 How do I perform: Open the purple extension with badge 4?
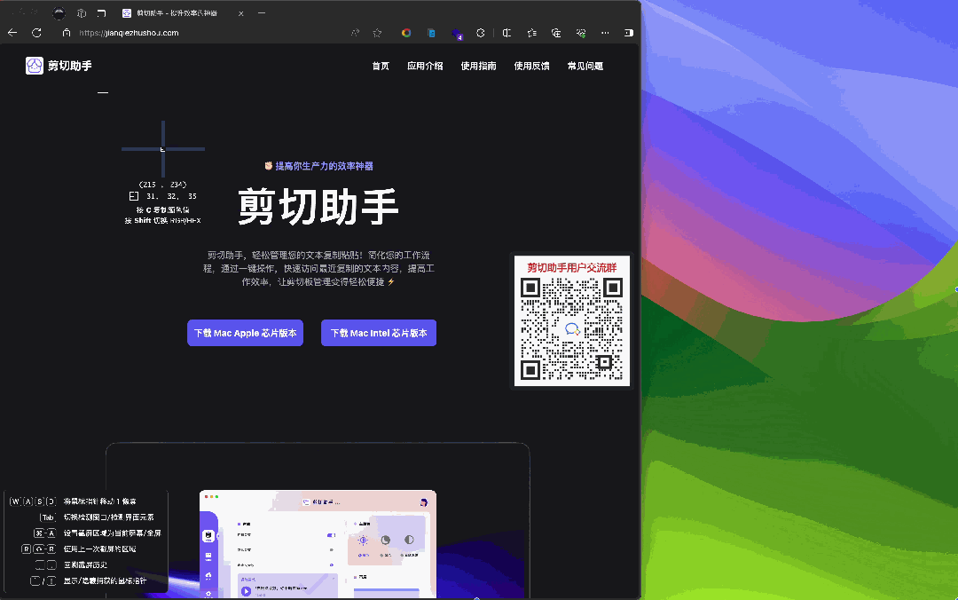[457, 34]
